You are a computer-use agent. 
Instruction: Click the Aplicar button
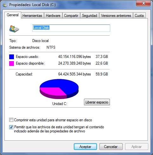click(x=137, y=147)
